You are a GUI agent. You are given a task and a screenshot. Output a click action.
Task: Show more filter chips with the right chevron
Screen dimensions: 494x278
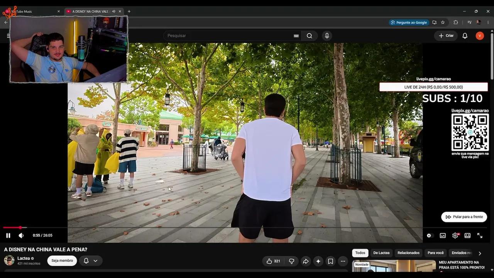pos(480,253)
